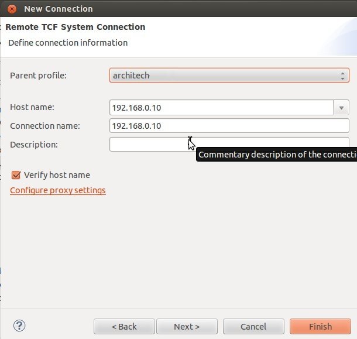357x339 pixels.
Task: Click the Verify host name label text
Action: [57, 175]
